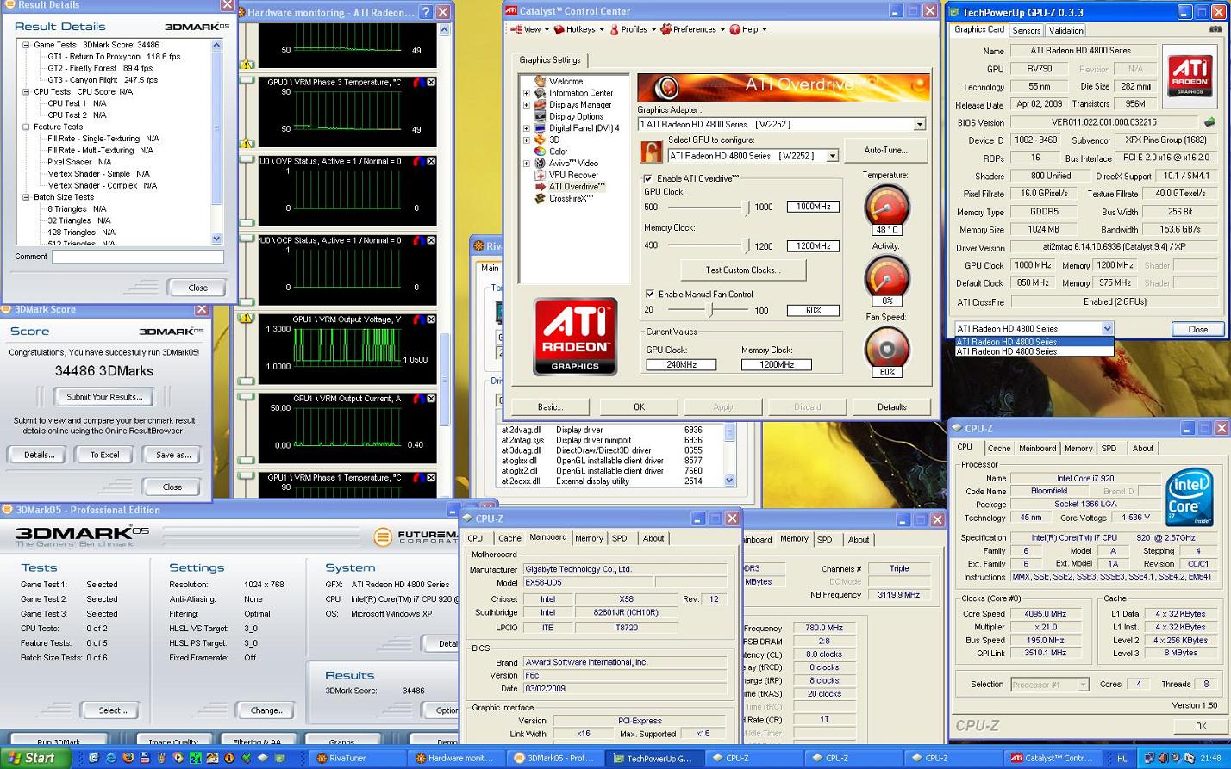1231x769 pixels.
Task: Open Hotkeys menu in Catalyst Control Center
Action: pyautogui.click(x=578, y=29)
